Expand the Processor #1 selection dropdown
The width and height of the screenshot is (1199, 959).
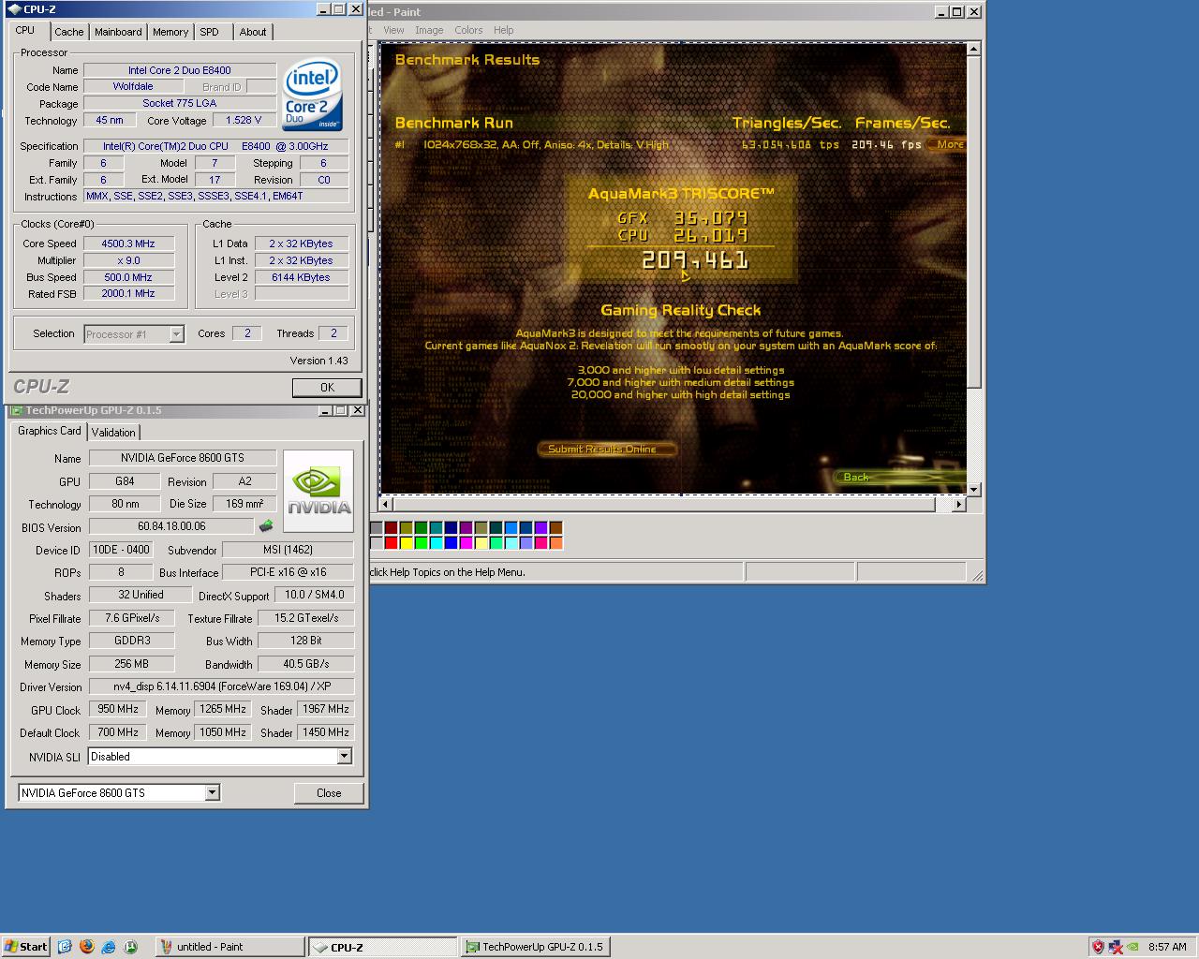(x=176, y=334)
